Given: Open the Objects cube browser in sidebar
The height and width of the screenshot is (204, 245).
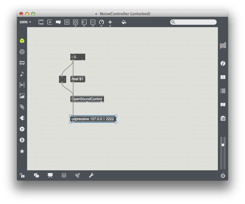Looking at the screenshot, I should coord(22,41).
